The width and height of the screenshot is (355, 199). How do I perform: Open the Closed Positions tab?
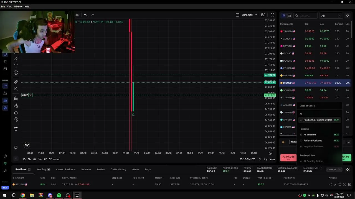66,169
